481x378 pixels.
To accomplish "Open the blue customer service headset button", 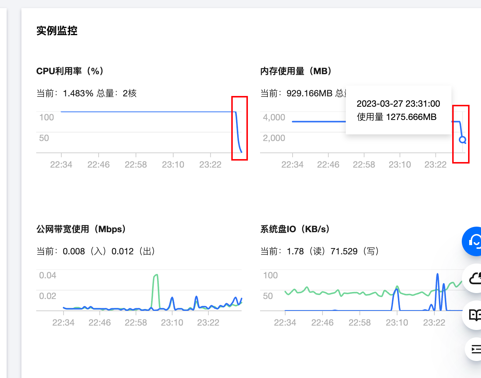I will coord(473,241).
